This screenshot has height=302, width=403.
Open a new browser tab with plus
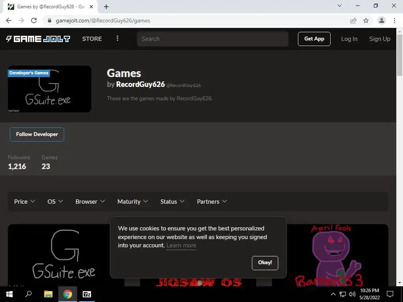[106, 7]
